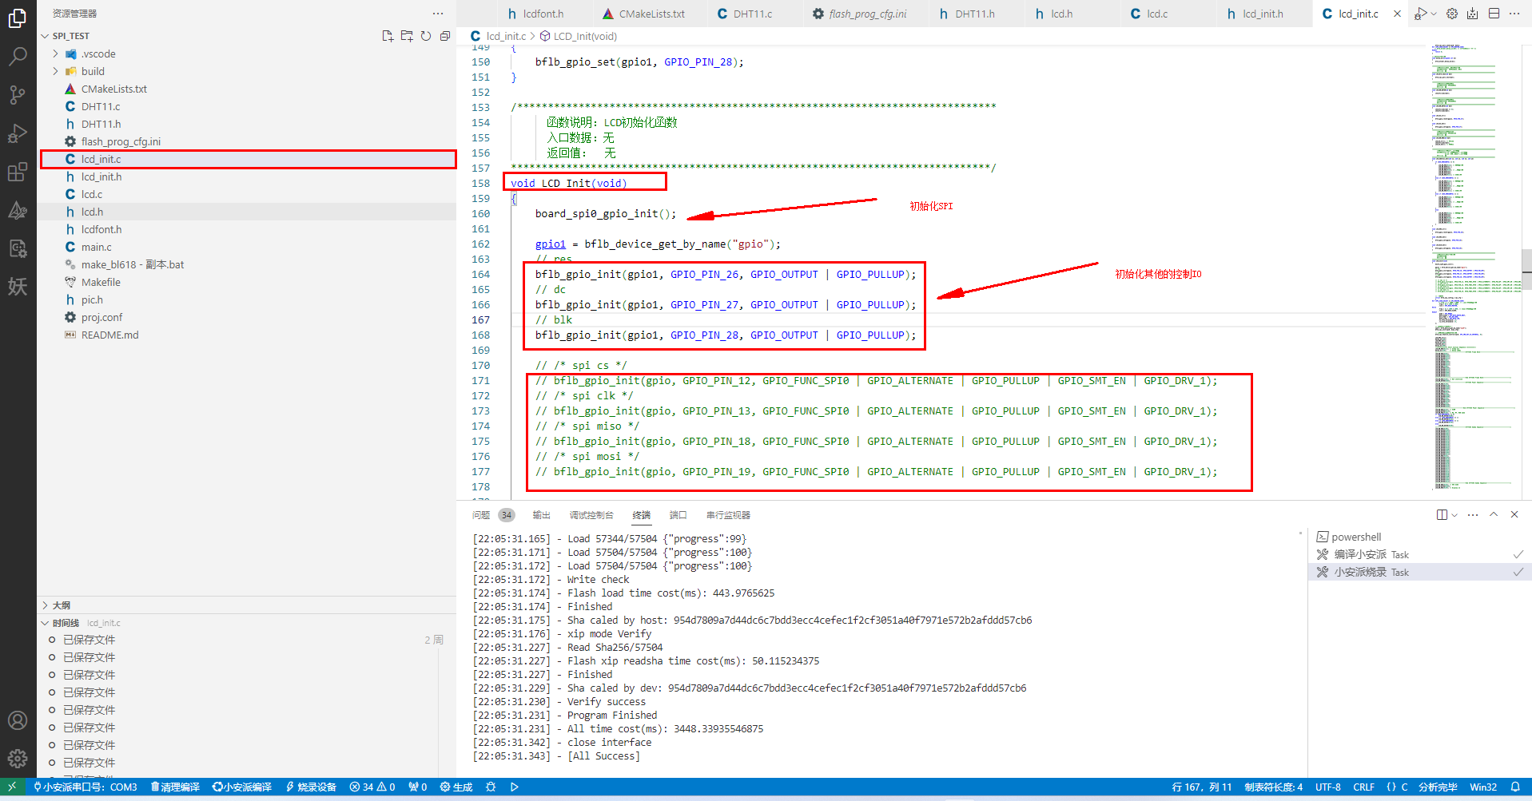Click the errors and warnings count
Screen dimensions: 1532x801
372,787
